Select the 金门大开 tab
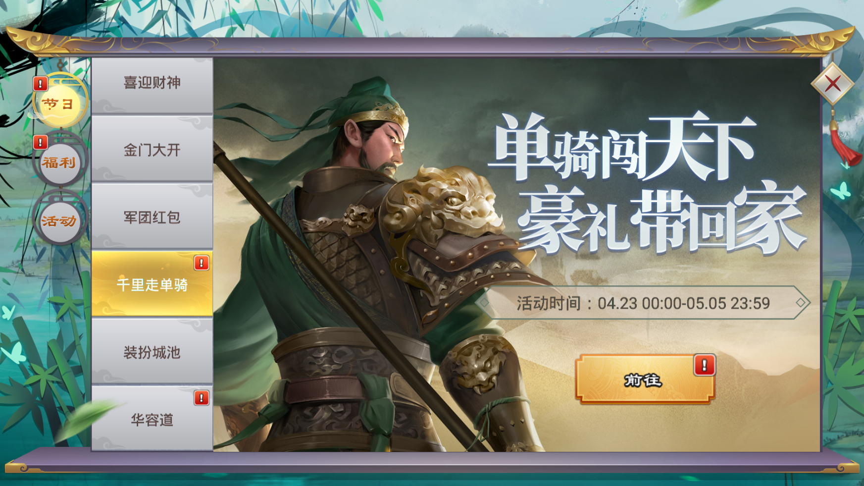The image size is (864, 486). [x=152, y=149]
